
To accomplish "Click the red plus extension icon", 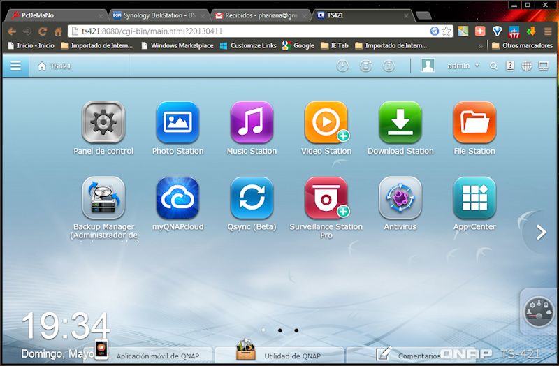I will tap(480, 31).
